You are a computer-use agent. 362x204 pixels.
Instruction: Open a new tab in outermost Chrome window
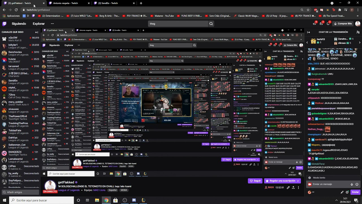(x=141, y=3)
